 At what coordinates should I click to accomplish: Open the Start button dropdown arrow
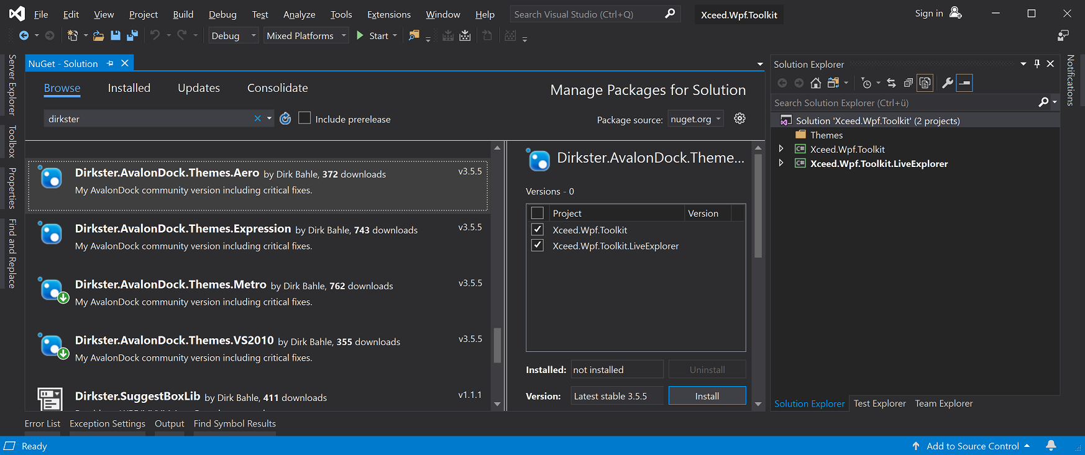395,36
